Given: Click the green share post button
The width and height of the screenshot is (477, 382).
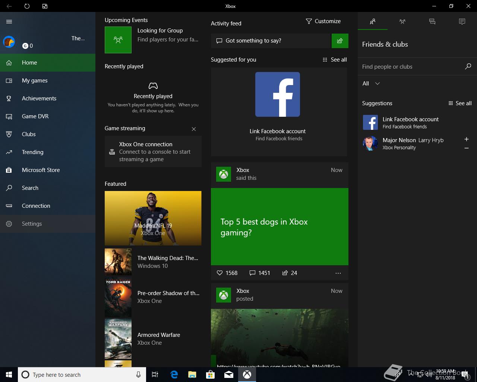Looking at the screenshot, I should click(x=340, y=41).
